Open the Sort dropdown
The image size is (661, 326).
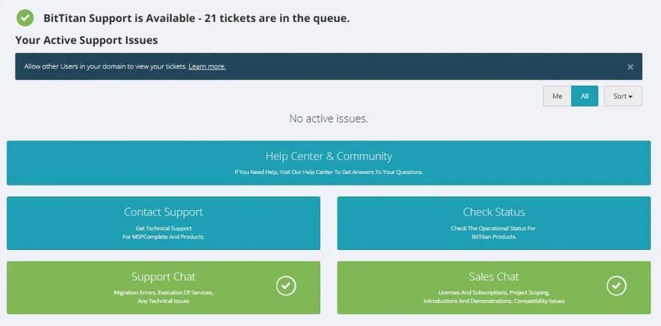pyautogui.click(x=622, y=96)
